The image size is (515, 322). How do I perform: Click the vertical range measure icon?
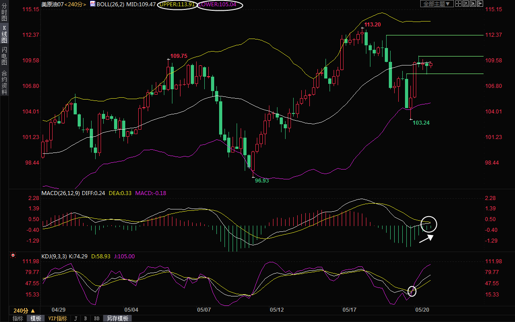(x=467, y=4)
